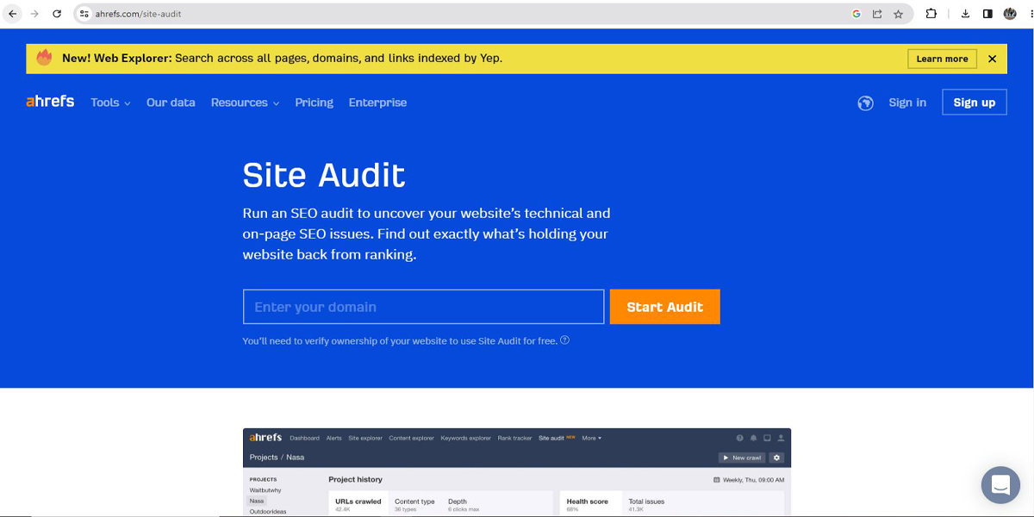The width and height of the screenshot is (1034, 517).
Task: Click the Sign in link
Action: point(907,103)
